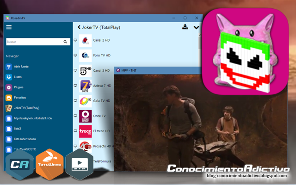Click the Foro TV HD logo
Image resolution: width=296 pixels, height=185 pixels.
point(85,55)
